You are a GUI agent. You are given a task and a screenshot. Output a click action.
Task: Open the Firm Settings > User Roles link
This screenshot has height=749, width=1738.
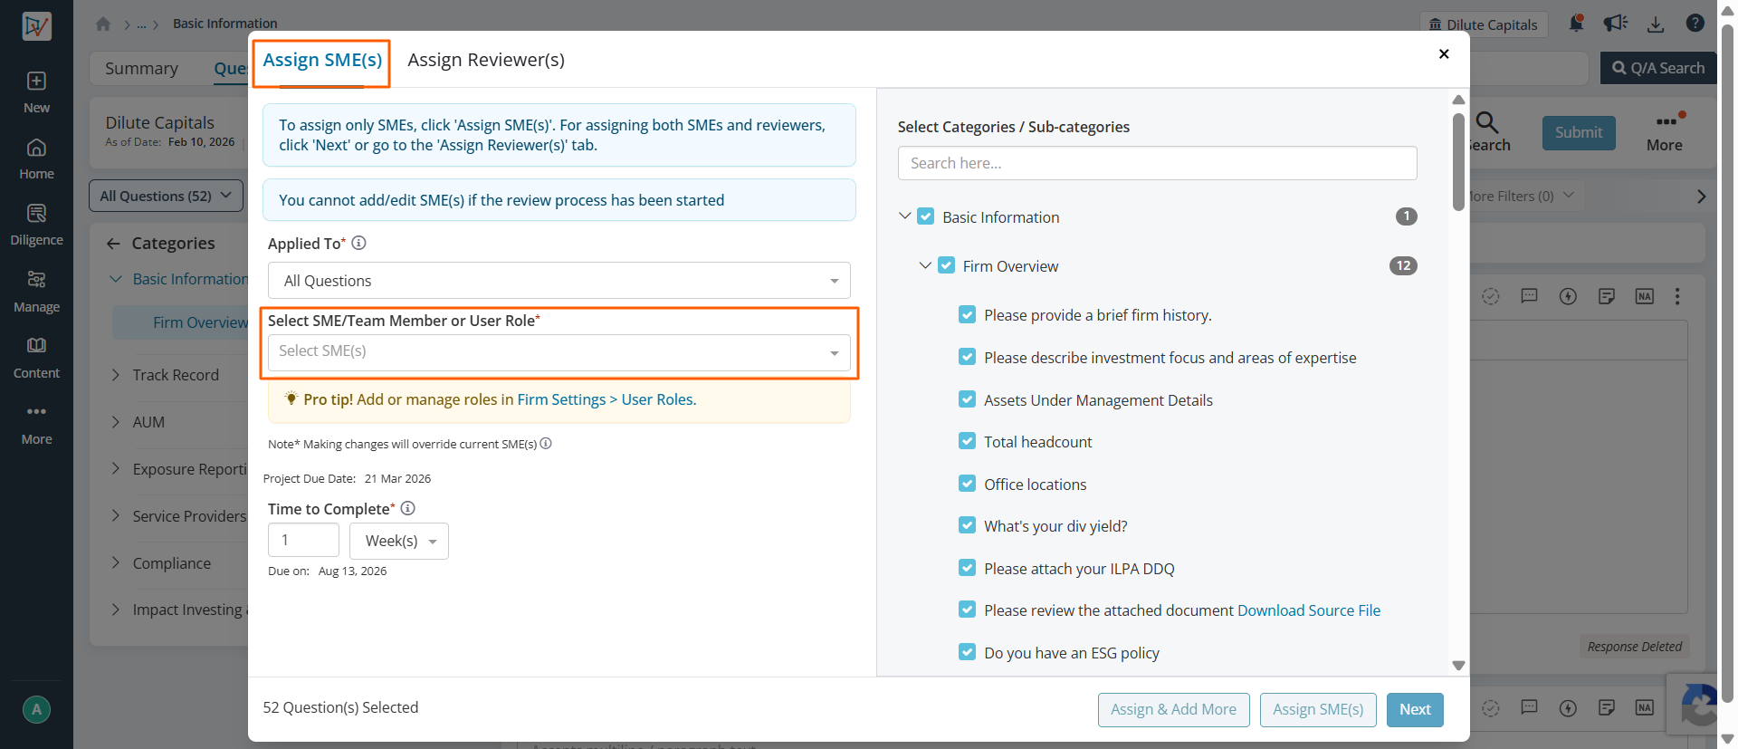(x=606, y=399)
